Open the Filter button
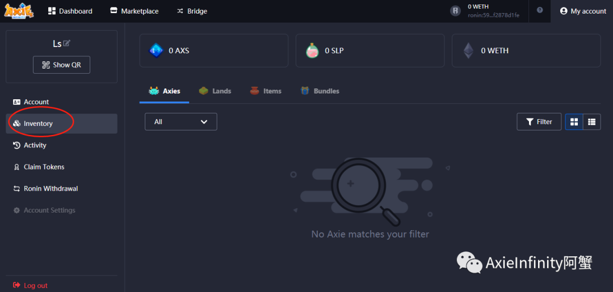 click(x=539, y=122)
